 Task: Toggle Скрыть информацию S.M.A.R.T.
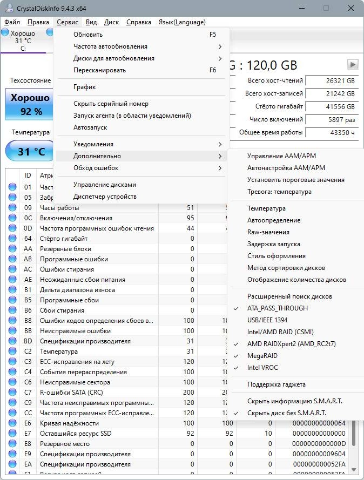point(298,401)
